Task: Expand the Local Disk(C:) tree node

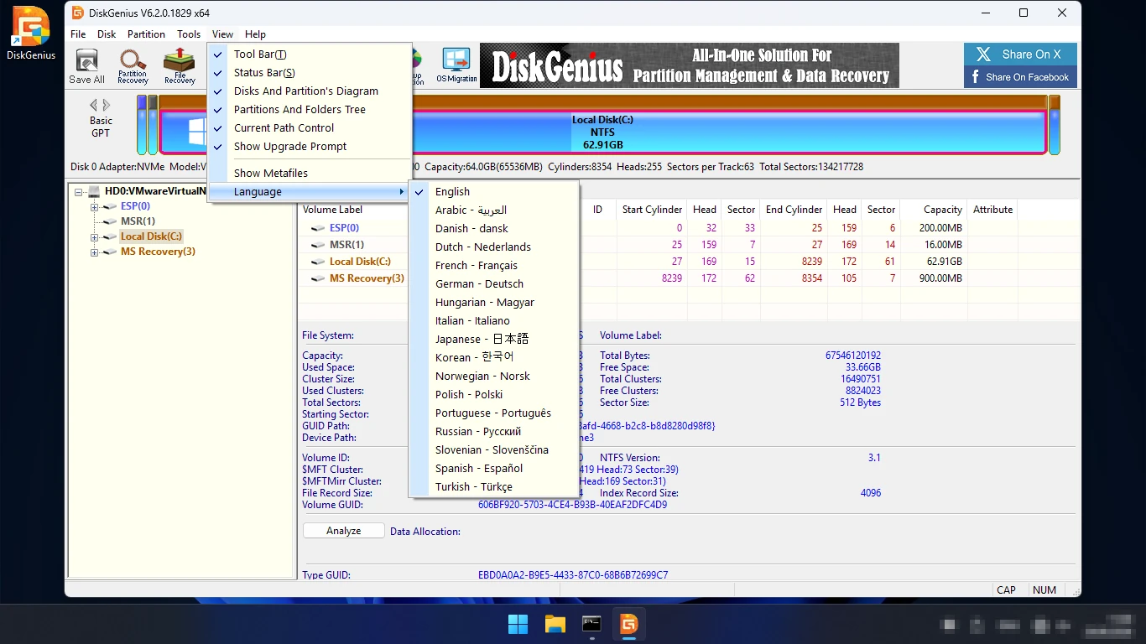Action: pos(94,236)
